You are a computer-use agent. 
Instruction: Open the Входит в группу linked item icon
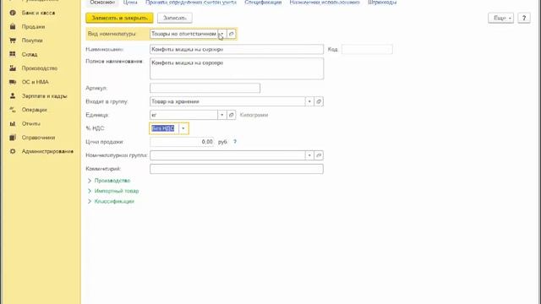click(x=319, y=101)
